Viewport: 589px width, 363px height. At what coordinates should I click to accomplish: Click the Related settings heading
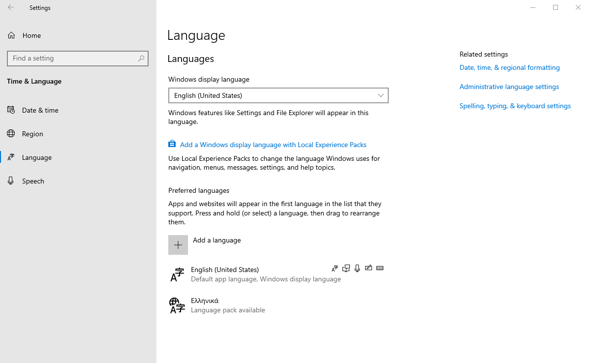pyautogui.click(x=483, y=54)
